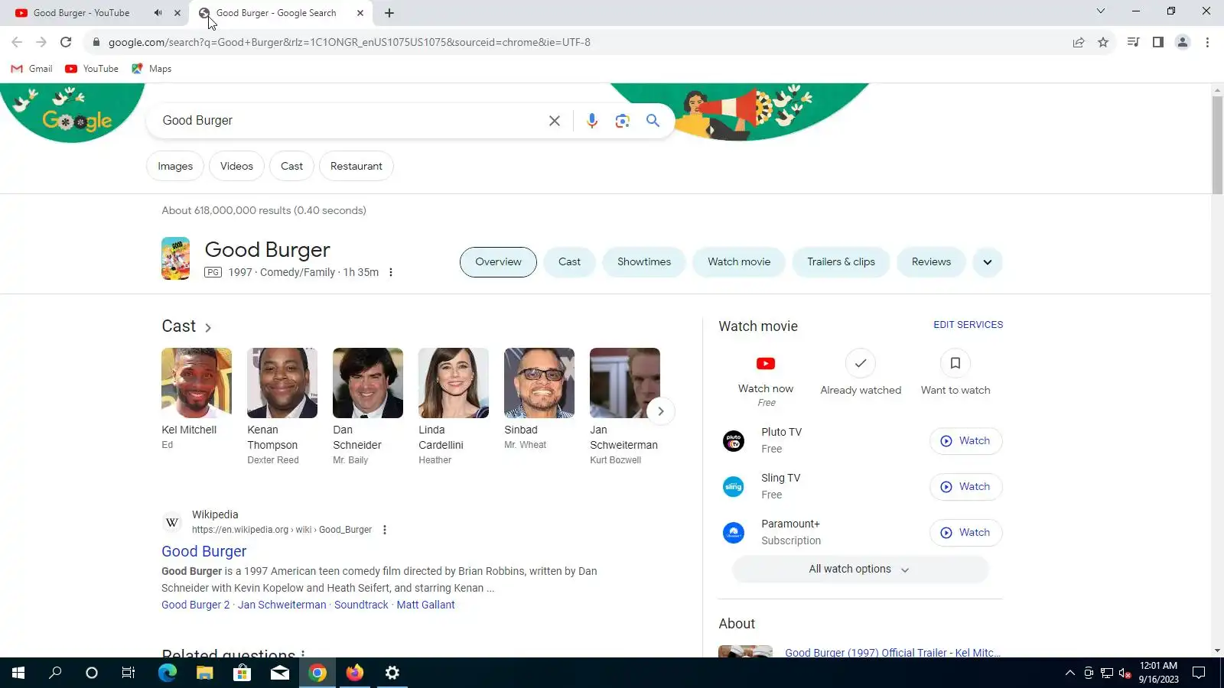Open Mail app from taskbar

tap(279, 673)
